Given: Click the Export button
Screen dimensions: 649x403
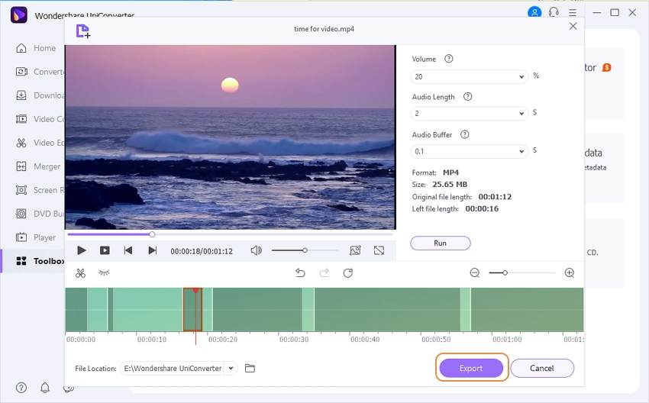Looking at the screenshot, I should pos(470,368).
